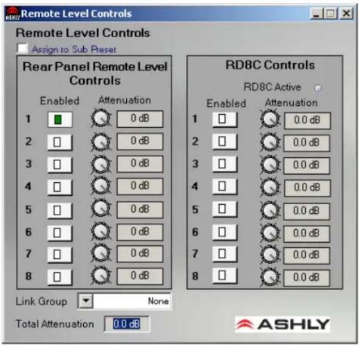The image size is (359, 345).
Task: Click Rear Panel channel 6 0 dB field
Action: 140,232
